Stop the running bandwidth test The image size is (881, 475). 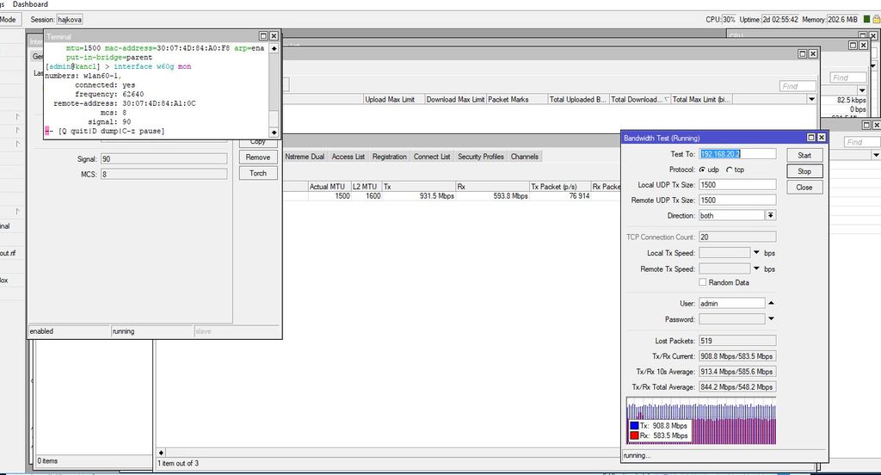[804, 171]
